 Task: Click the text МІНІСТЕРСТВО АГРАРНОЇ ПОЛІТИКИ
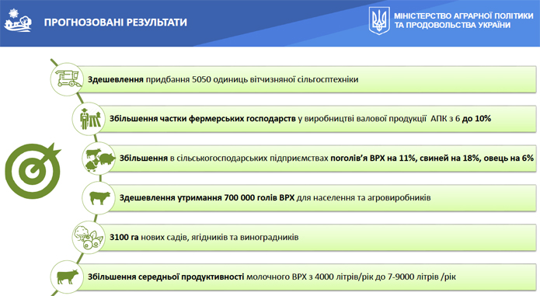click(463, 16)
